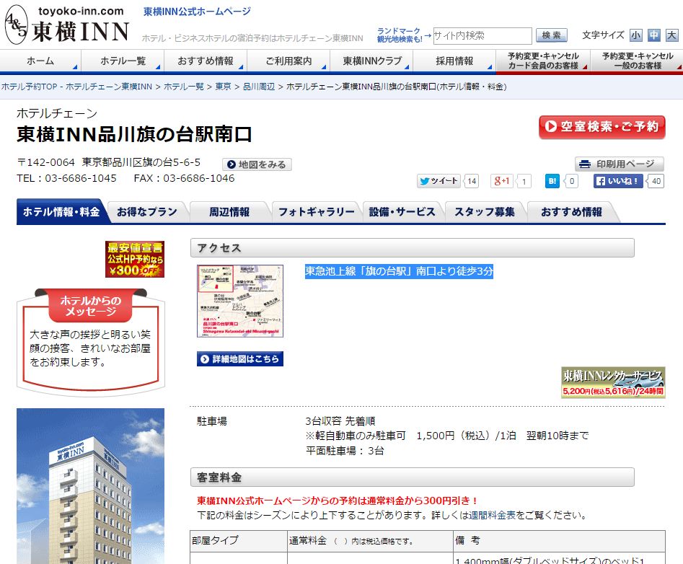
Task: Switch to the お得なプラン tab
Action: (x=147, y=211)
